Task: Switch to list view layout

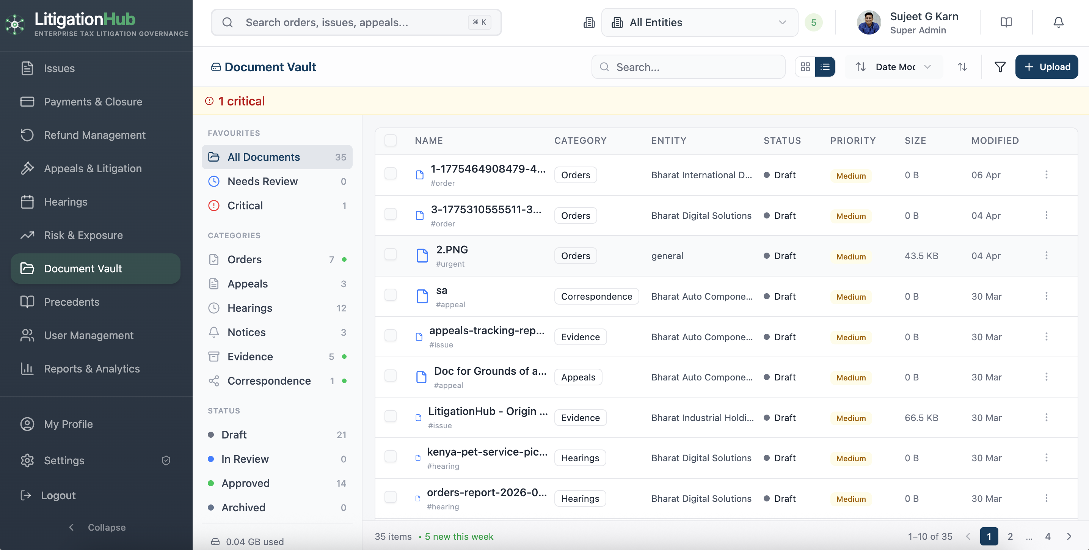Action: click(825, 67)
